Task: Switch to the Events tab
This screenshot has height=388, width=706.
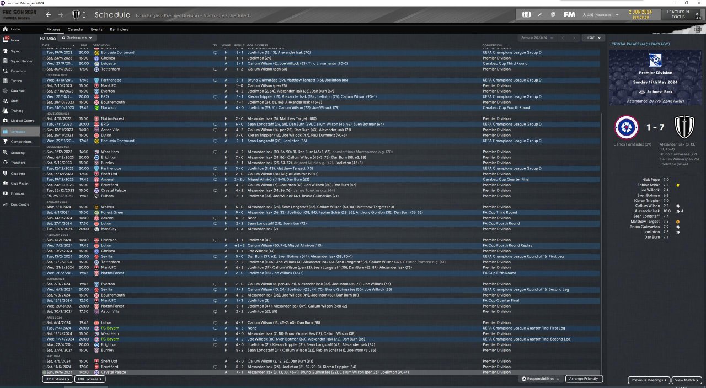Action: 97,29
